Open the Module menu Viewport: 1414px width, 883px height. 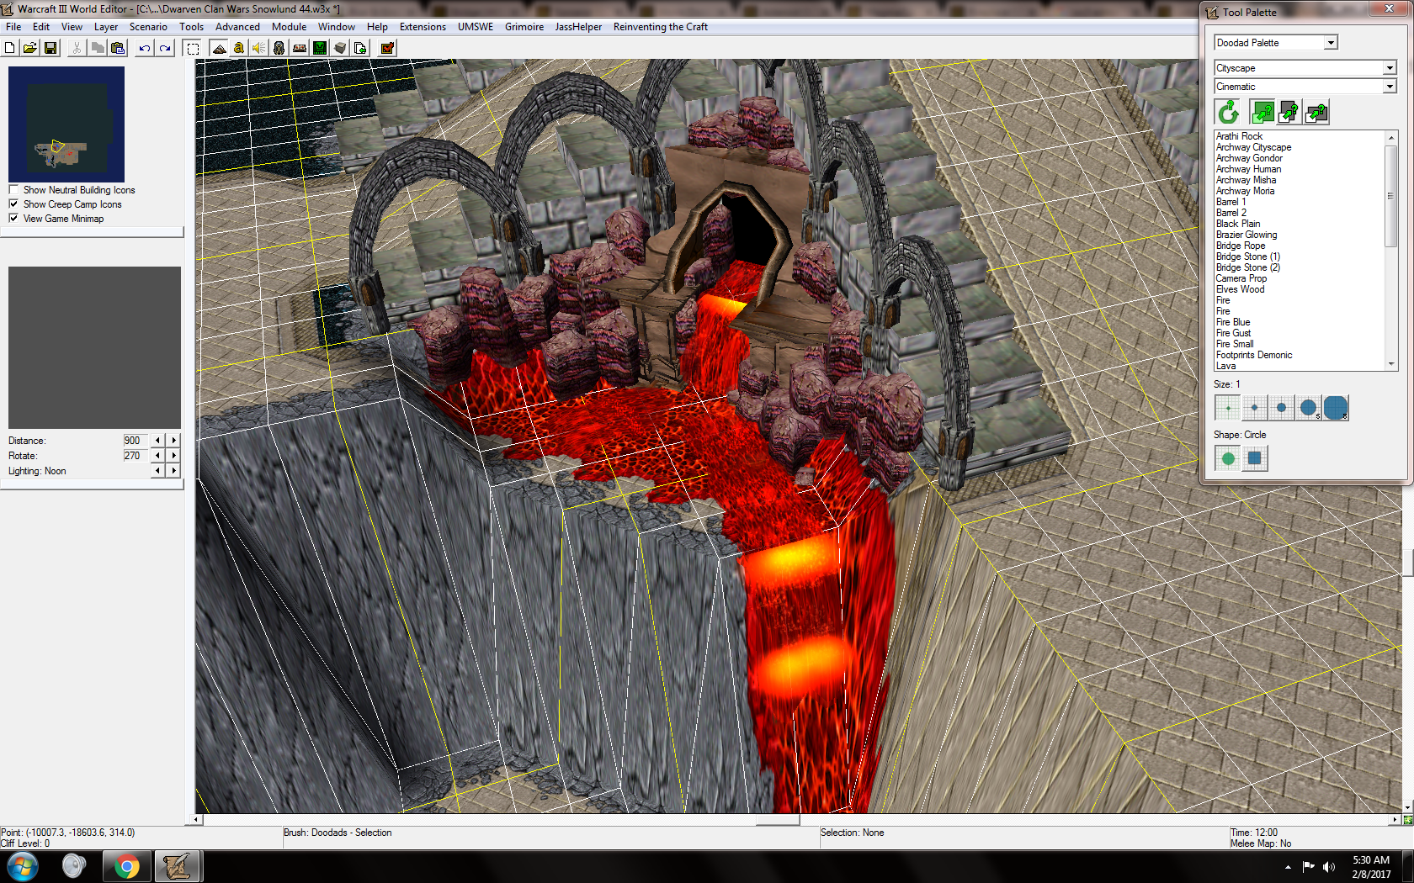coord(289,27)
